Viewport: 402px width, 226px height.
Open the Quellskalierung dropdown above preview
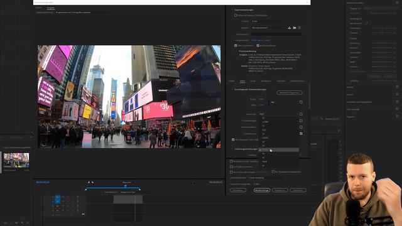click(82, 13)
